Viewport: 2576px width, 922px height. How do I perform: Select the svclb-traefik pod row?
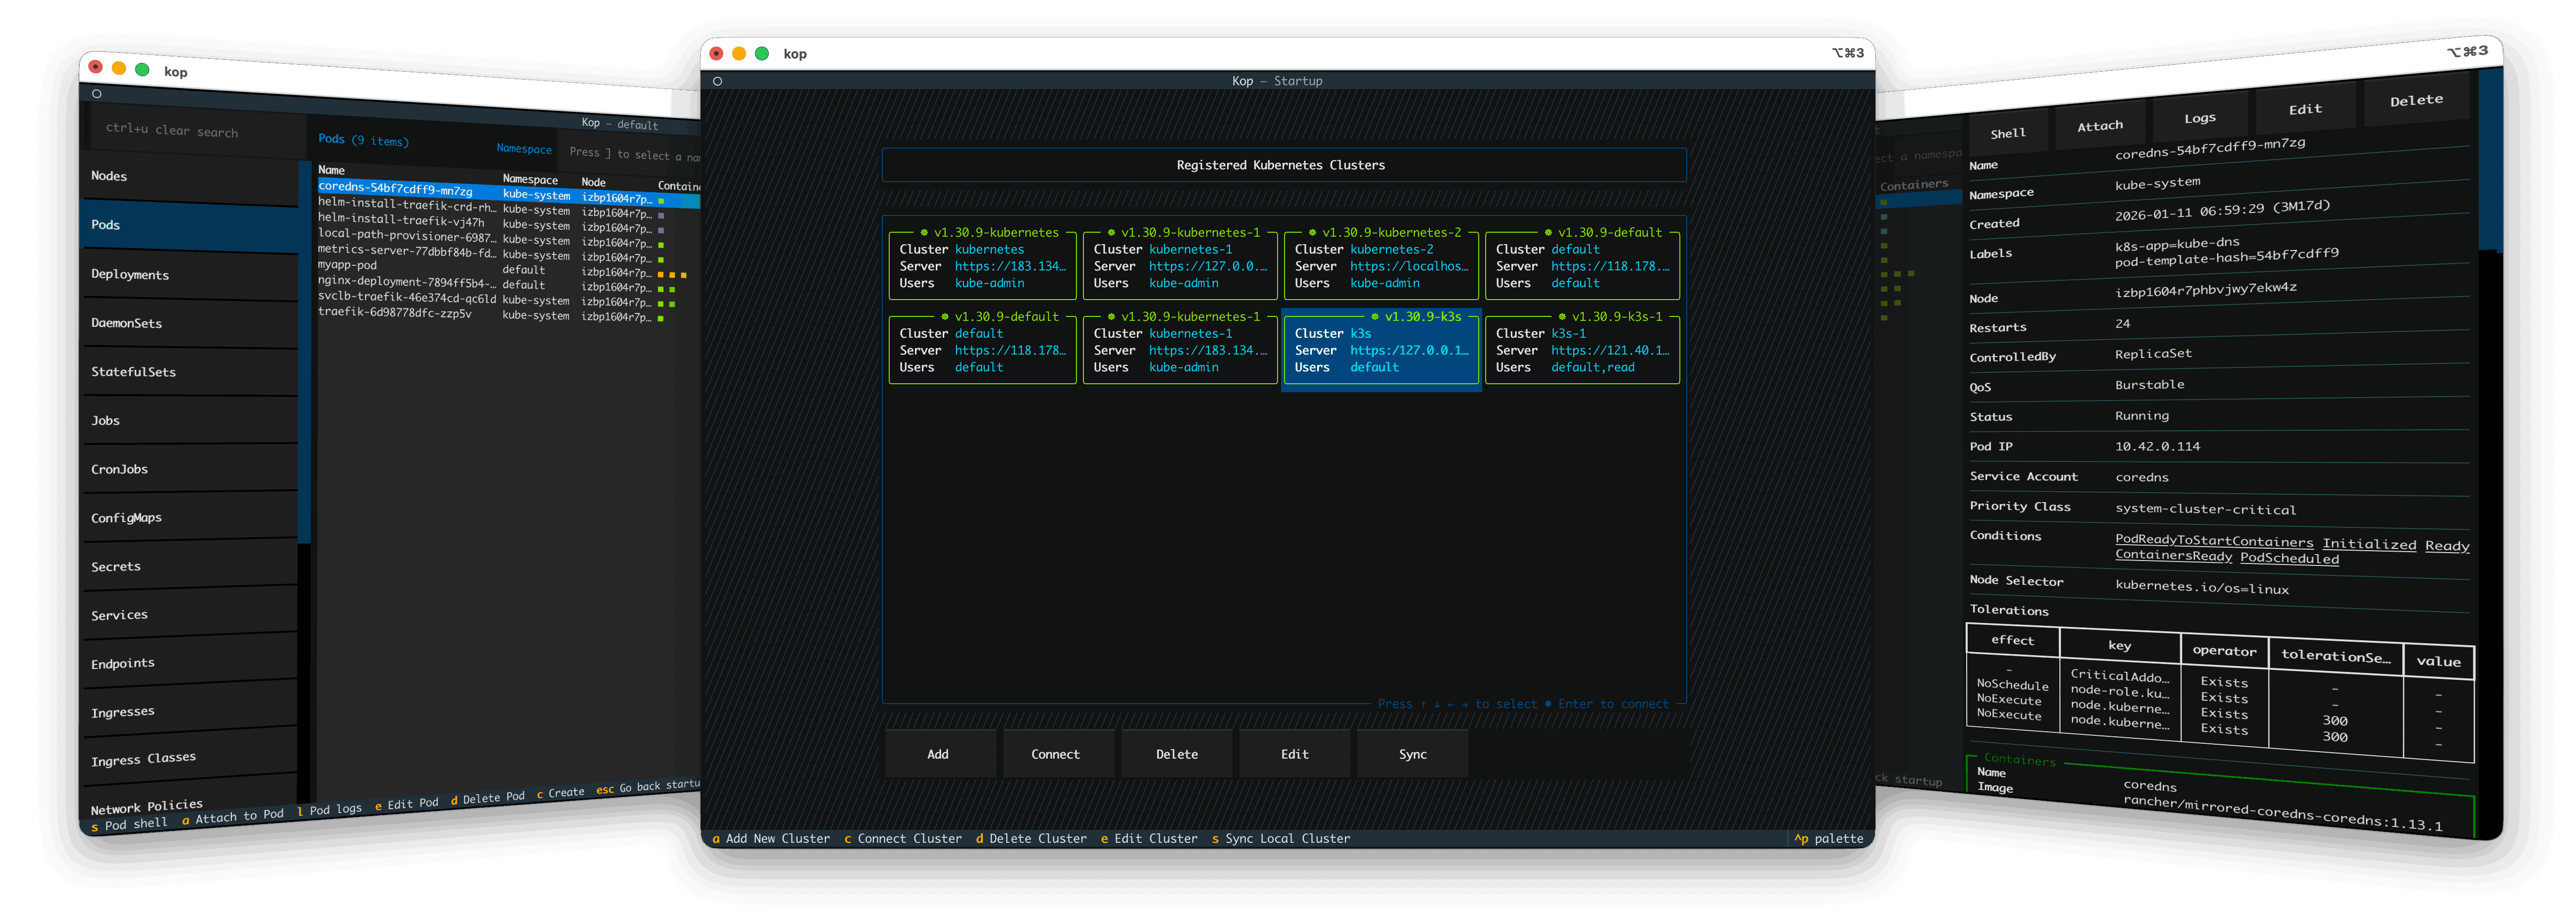(x=508, y=299)
